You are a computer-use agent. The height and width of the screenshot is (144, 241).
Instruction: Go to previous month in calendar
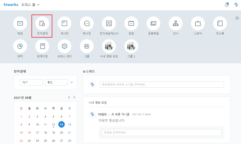[x=69, y=97]
